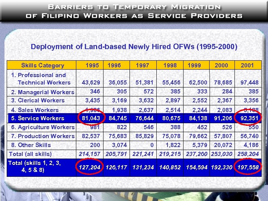This screenshot has height=201, width=268.
Task: Click the 'Total (skills 1, 2, 3, 4, 5 & 8)' label
Action: coord(34,166)
